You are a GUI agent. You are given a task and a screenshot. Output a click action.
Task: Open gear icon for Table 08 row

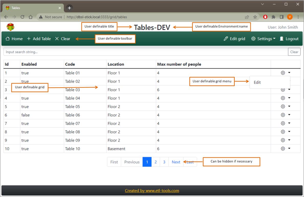pos(283,132)
